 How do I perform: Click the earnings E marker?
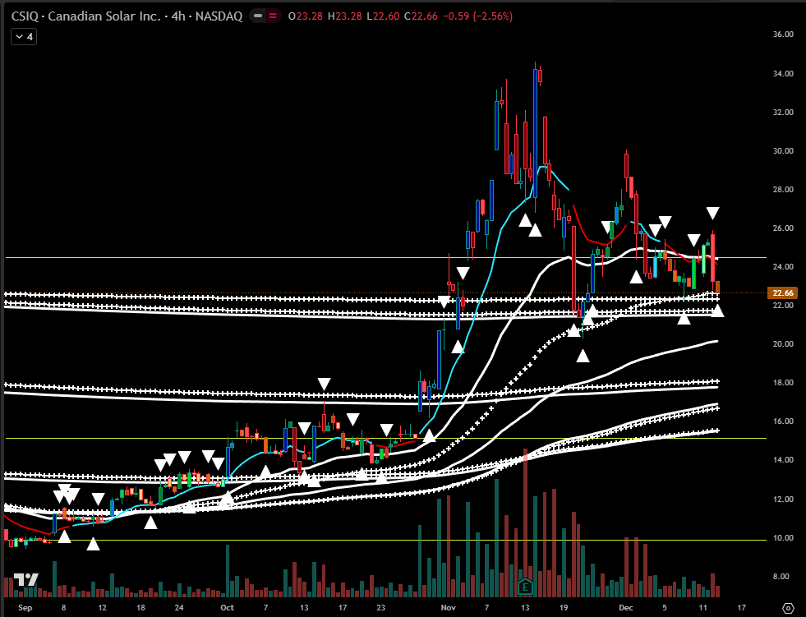525,586
